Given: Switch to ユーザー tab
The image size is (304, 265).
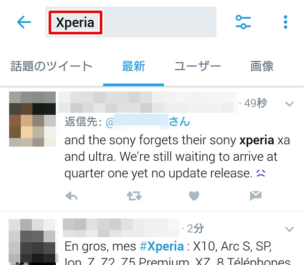Looking at the screenshot, I should pos(198,66).
